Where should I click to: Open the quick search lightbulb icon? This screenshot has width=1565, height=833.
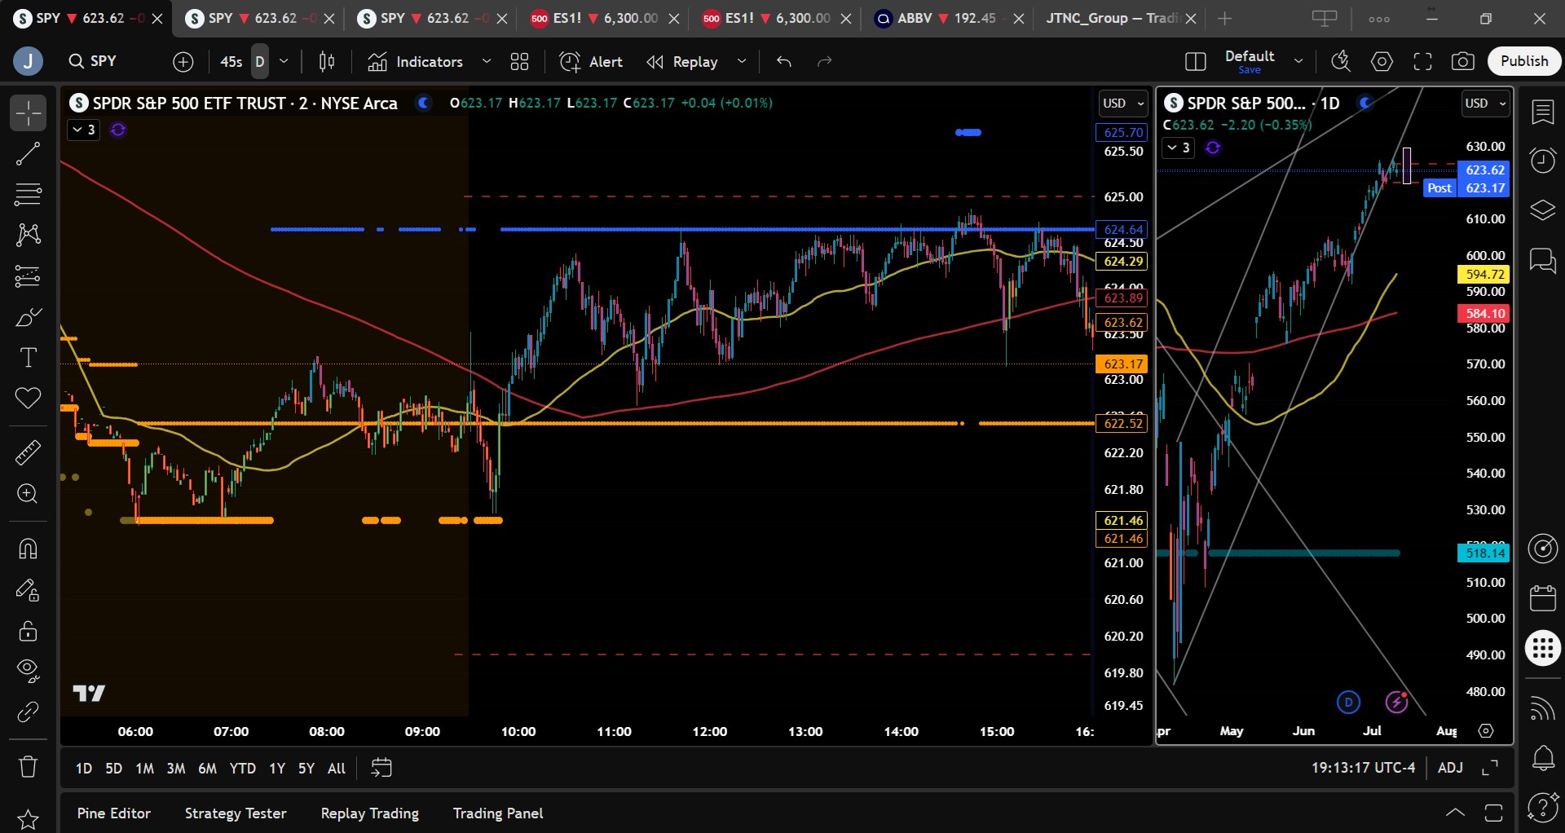[x=1341, y=61]
